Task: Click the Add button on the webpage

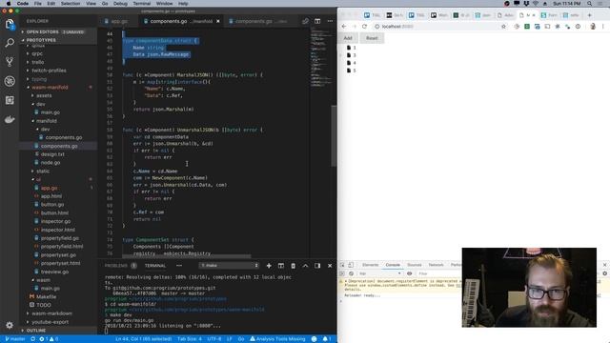Action: [x=348, y=38]
